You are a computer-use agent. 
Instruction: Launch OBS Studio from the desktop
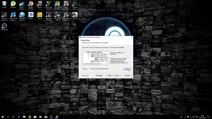click(x=4, y=26)
